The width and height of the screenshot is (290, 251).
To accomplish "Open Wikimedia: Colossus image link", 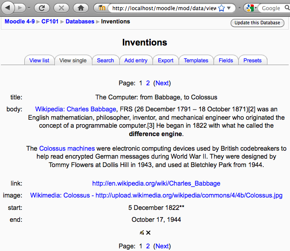I will tap(156, 195).
